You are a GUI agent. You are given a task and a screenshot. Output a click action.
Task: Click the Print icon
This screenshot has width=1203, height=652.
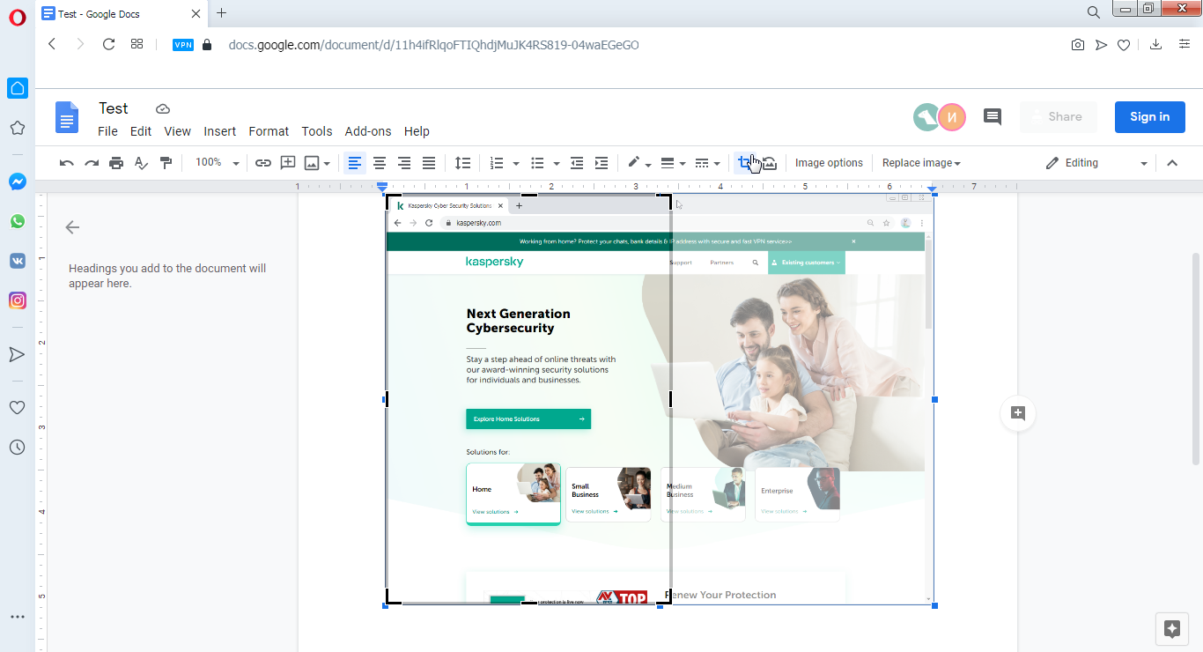[116, 163]
